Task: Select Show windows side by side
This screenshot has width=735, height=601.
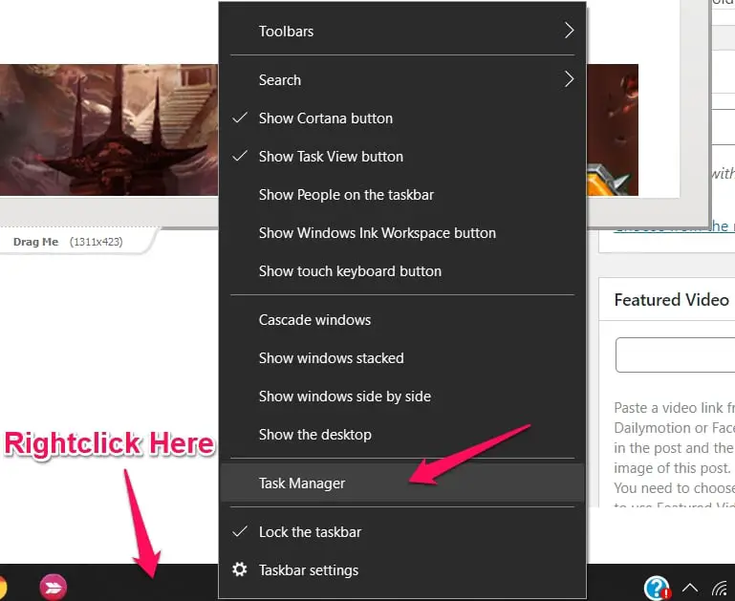Action: [402, 397]
